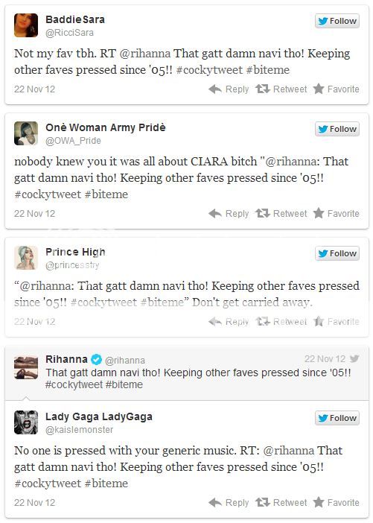Screen dimensions: 373x523
Task: Retweet BaddieSara's tweet
Action: click(x=281, y=89)
